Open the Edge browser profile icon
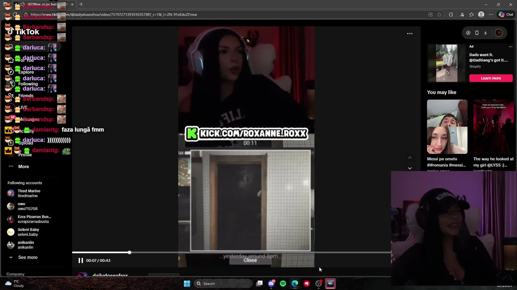The width and height of the screenshot is (517, 290). 481,14
